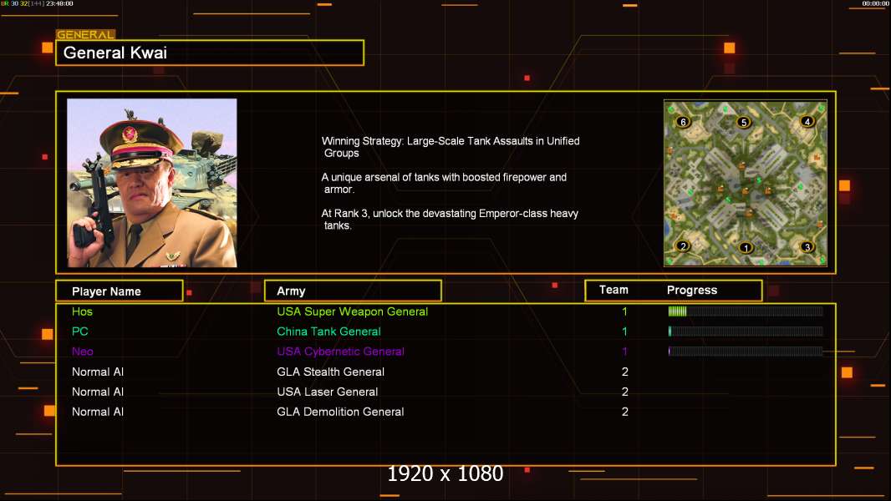Click team number for Hos
Screen dimensions: 891x501
click(624, 311)
